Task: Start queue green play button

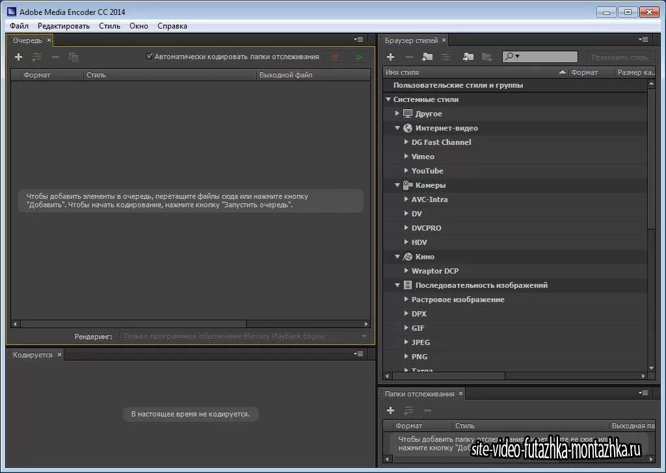Action: coord(359,57)
